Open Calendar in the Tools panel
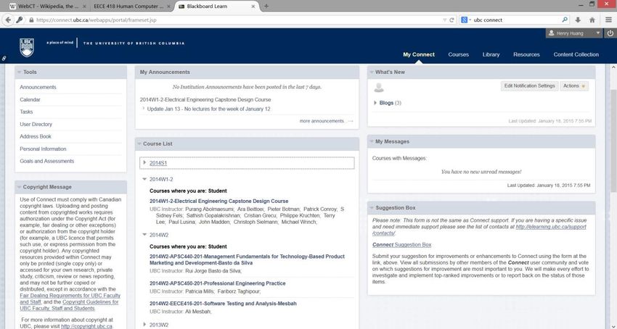Viewport: 617px width, 329px height. (x=30, y=100)
